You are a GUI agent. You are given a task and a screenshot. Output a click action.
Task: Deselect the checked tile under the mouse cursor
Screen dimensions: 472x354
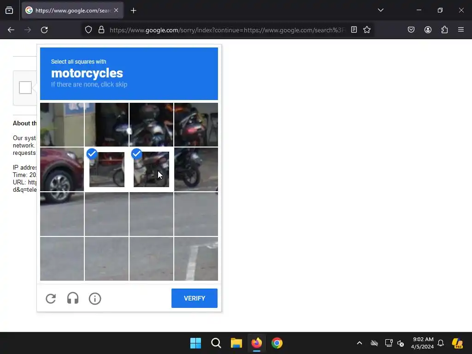coord(151,170)
